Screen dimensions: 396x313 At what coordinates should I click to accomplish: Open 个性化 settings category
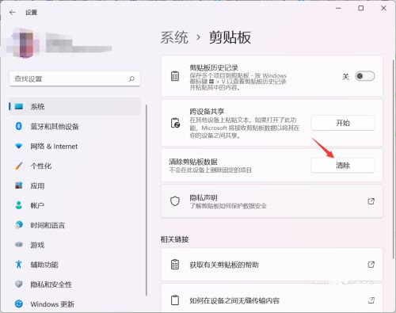coord(74,166)
